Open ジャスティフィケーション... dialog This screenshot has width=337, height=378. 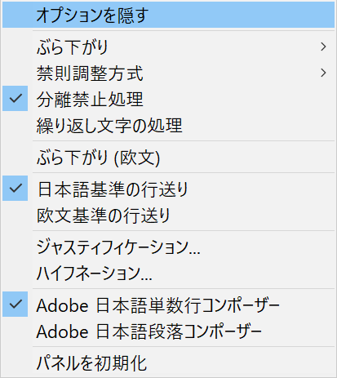(168, 247)
